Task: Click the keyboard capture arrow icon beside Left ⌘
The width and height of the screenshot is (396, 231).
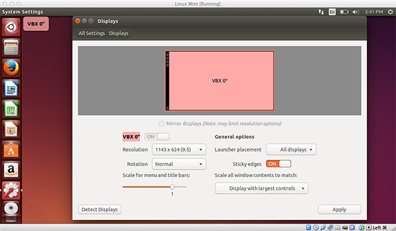Action: coord(369,227)
